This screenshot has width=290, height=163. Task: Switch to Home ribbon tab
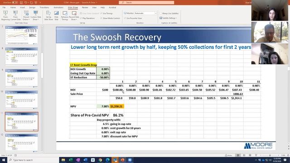13,8
